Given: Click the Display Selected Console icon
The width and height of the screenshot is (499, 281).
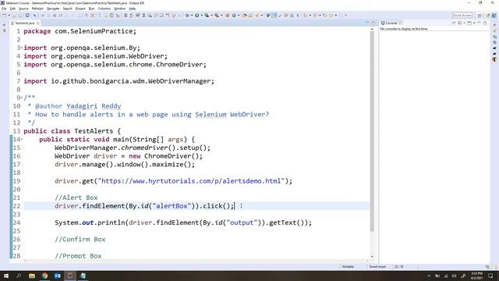Looking at the screenshot, I should [x=459, y=23].
